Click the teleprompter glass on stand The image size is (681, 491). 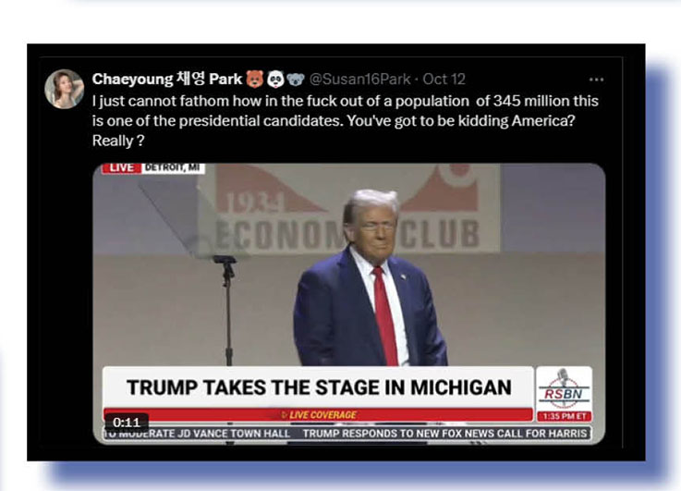point(193,217)
